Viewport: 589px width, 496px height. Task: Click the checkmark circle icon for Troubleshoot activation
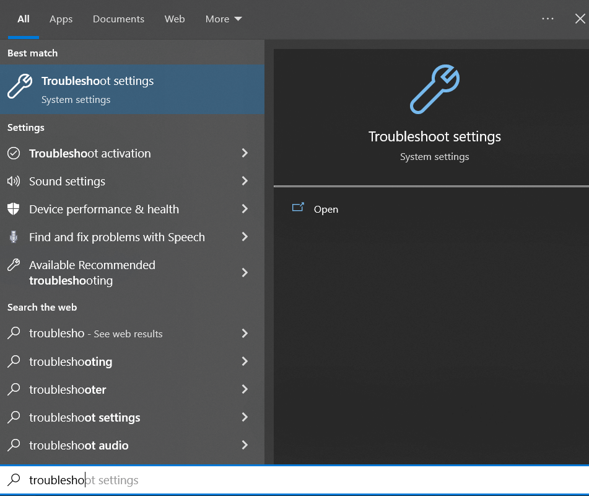point(14,153)
